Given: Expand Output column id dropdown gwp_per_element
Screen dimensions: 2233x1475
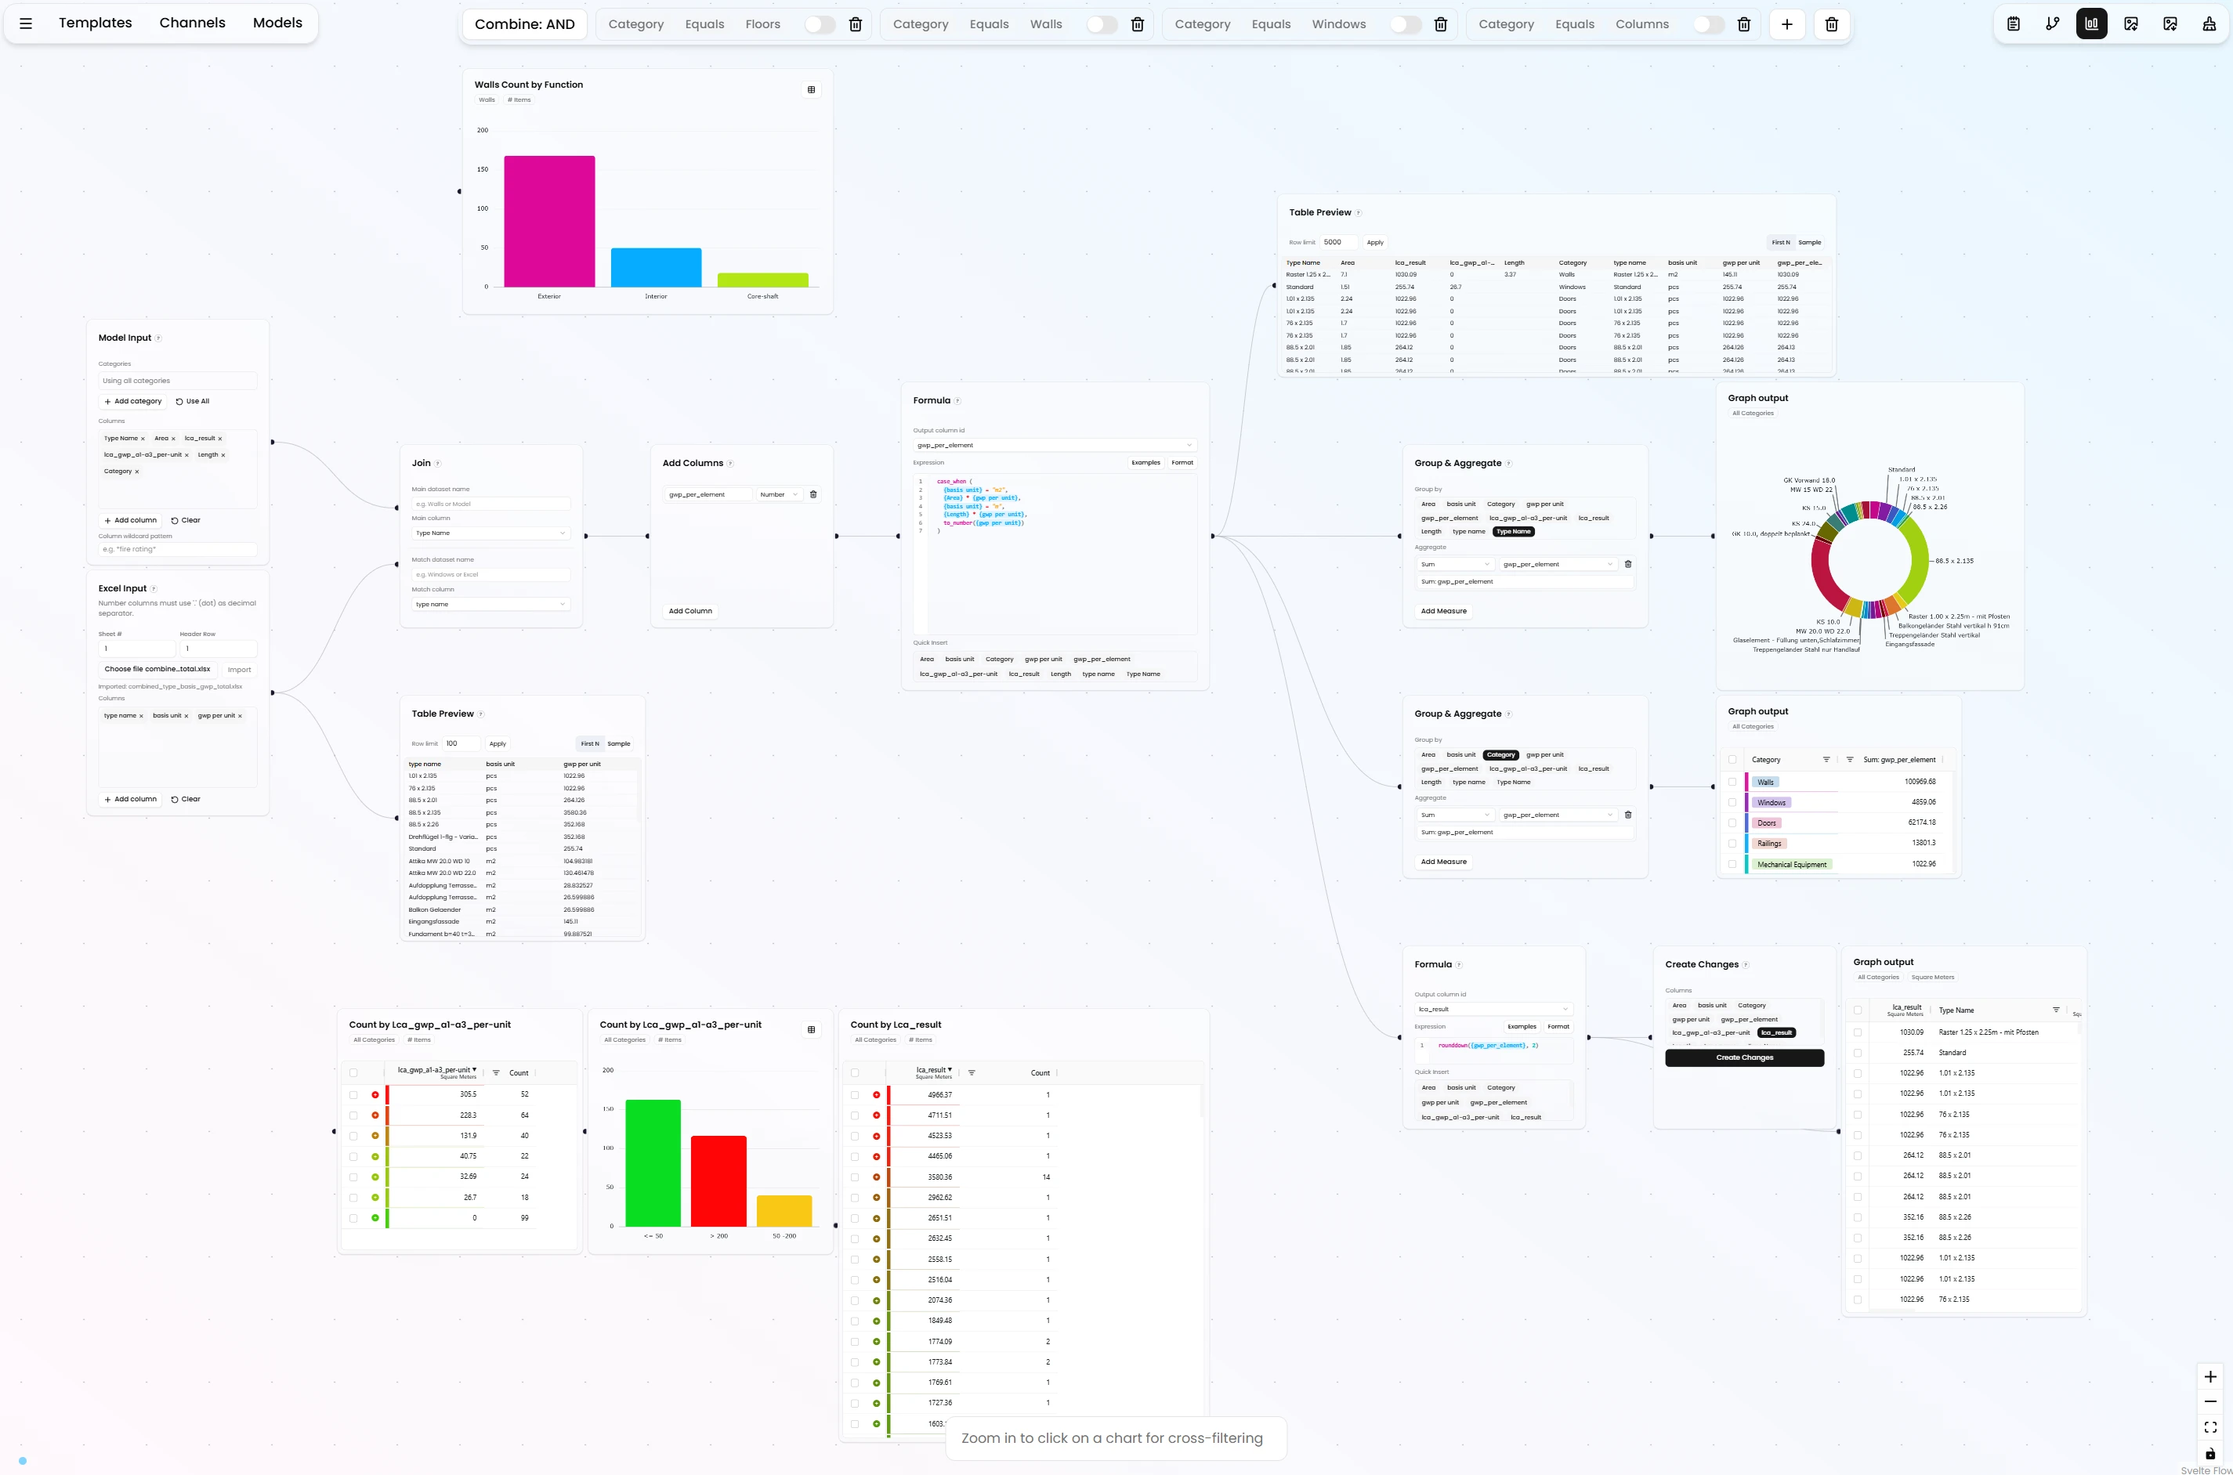Looking at the screenshot, I should [x=1053, y=445].
